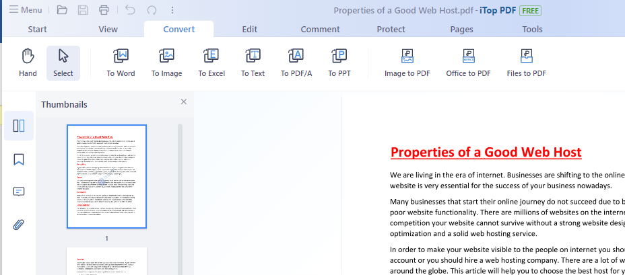Click the Properties of a Good Web Host heading
The height and width of the screenshot is (275, 625).
pyautogui.click(x=486, y=152)
